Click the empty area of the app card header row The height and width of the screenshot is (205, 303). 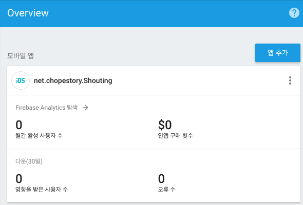(x=199, y=80)
